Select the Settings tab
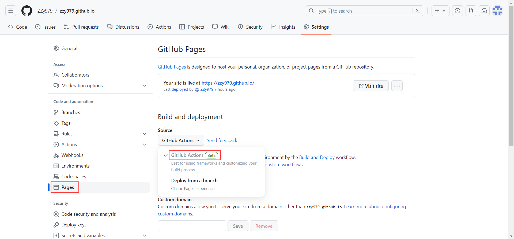Viewport: 514px width, 239px height. [x=316, y=27]
